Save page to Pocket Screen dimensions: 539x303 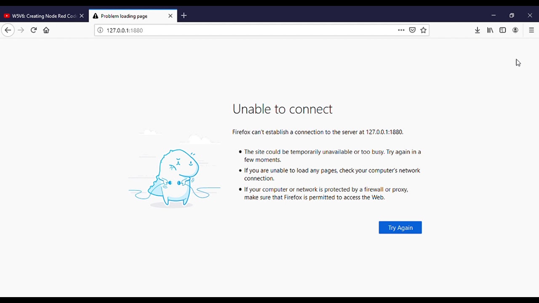[x=413, y=30]
